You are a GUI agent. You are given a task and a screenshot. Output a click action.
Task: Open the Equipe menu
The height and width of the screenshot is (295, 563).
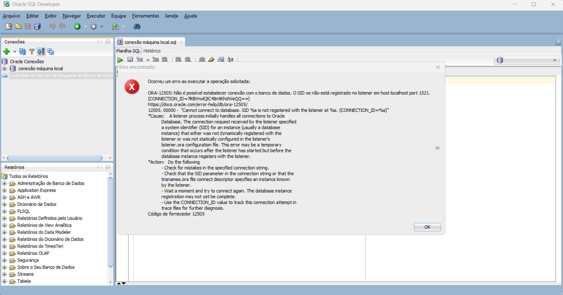pyautogui.click(x=119, y=16)
